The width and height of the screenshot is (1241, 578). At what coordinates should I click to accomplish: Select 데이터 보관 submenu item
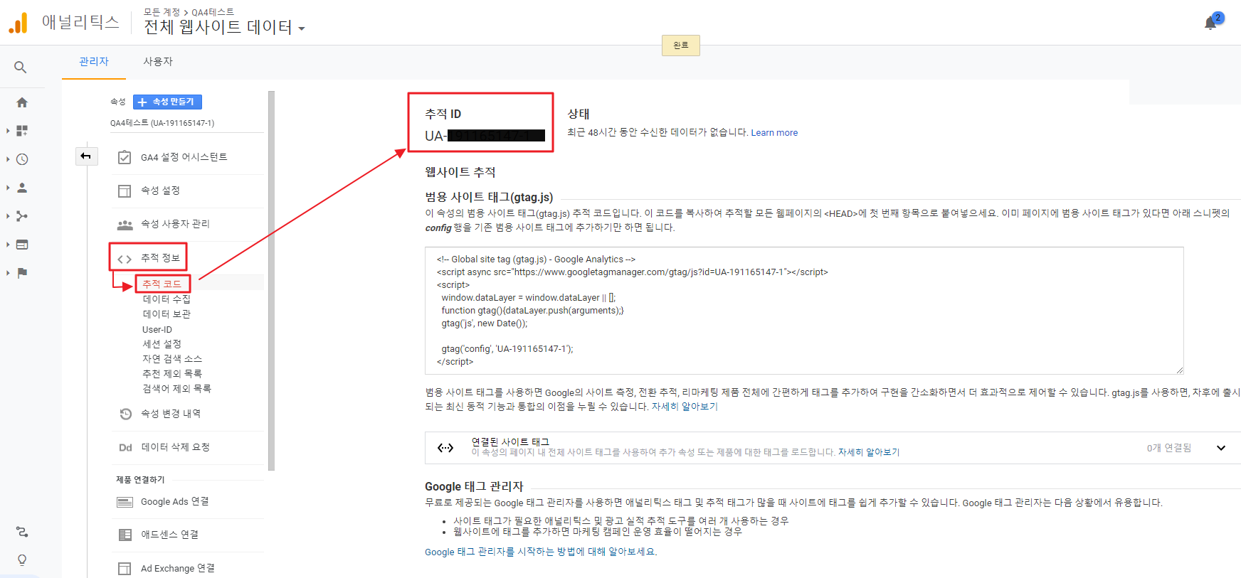[x=167, y=314]
